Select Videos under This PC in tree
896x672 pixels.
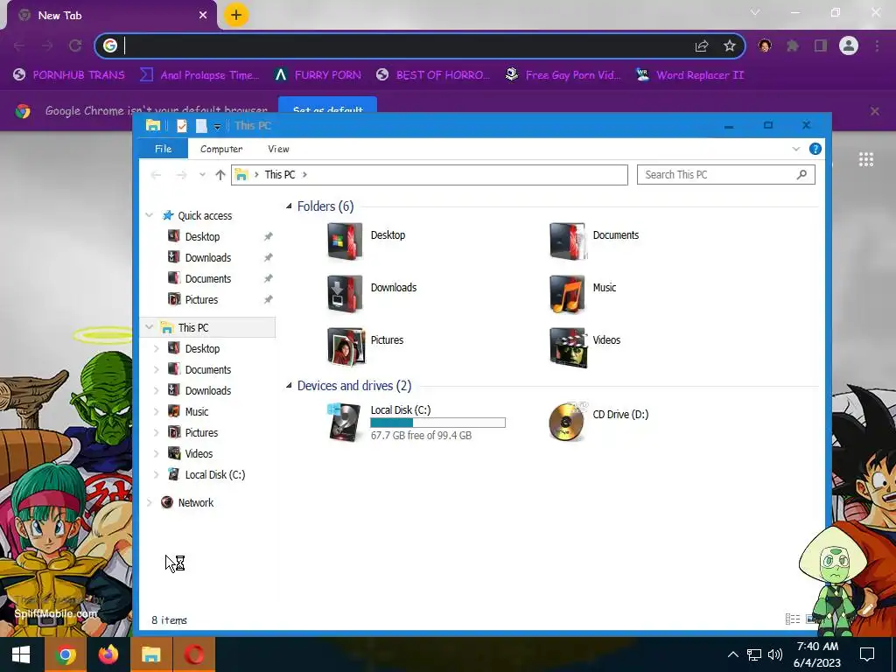coord(199,454)
